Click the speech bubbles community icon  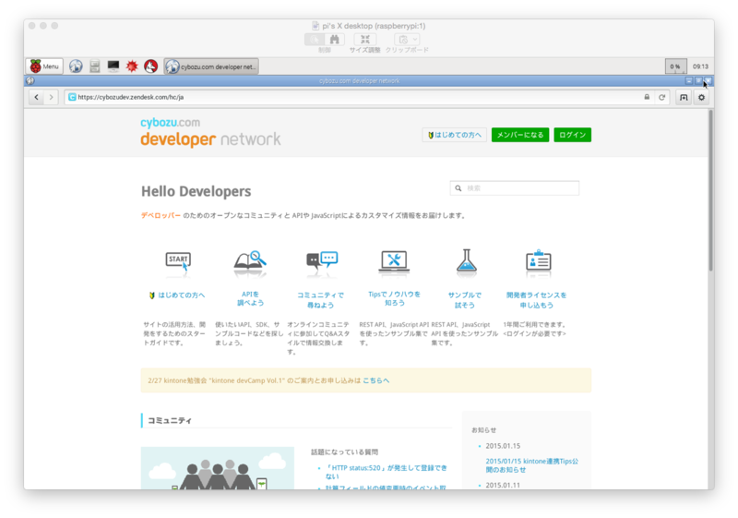322,262
